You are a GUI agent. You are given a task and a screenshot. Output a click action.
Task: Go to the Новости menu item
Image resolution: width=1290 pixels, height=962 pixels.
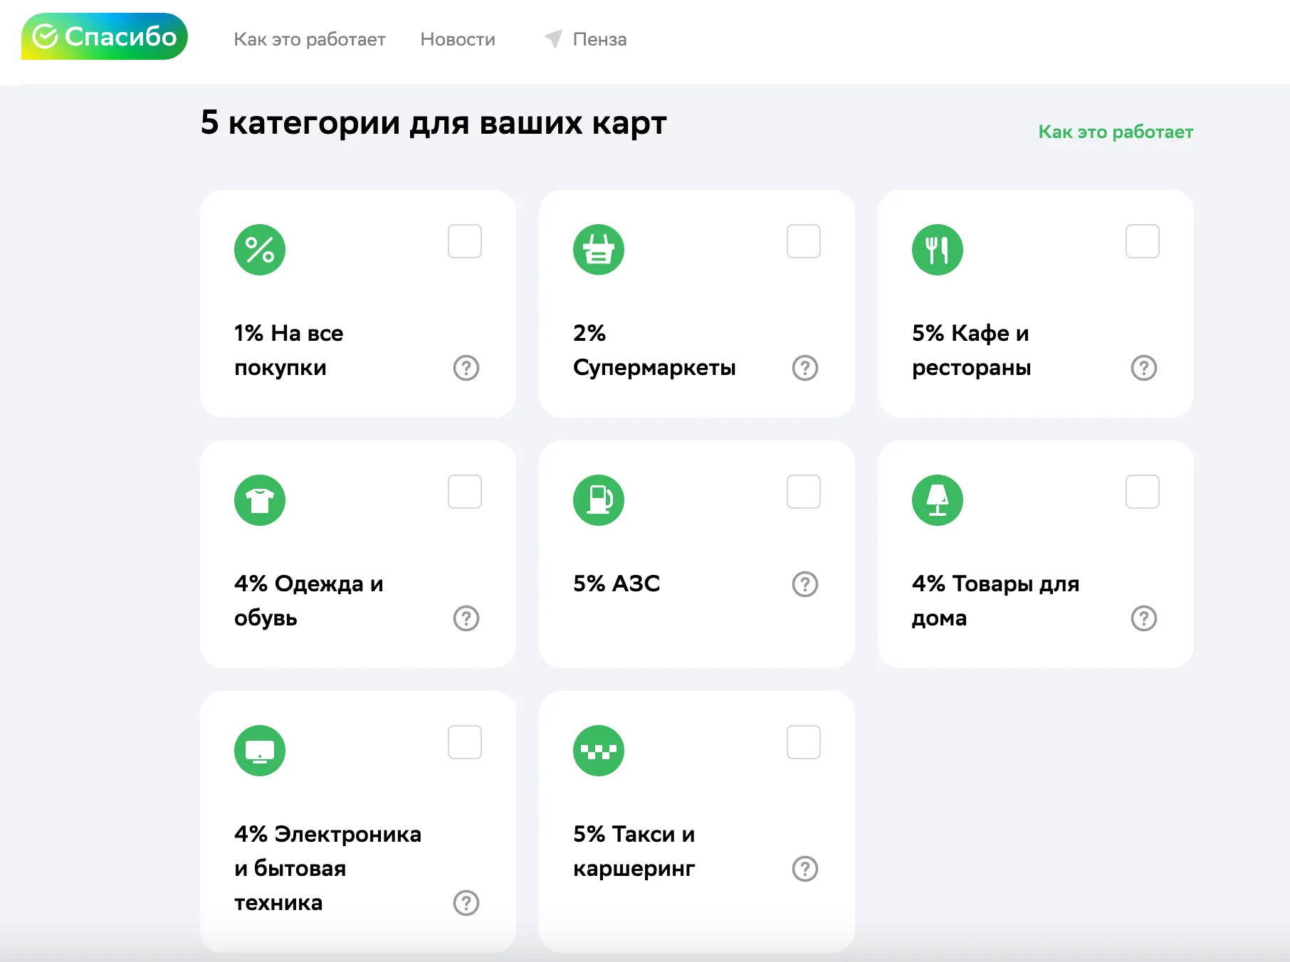point(458,39)
